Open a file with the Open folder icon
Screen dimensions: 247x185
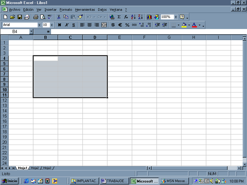click(x=12, y=17)
